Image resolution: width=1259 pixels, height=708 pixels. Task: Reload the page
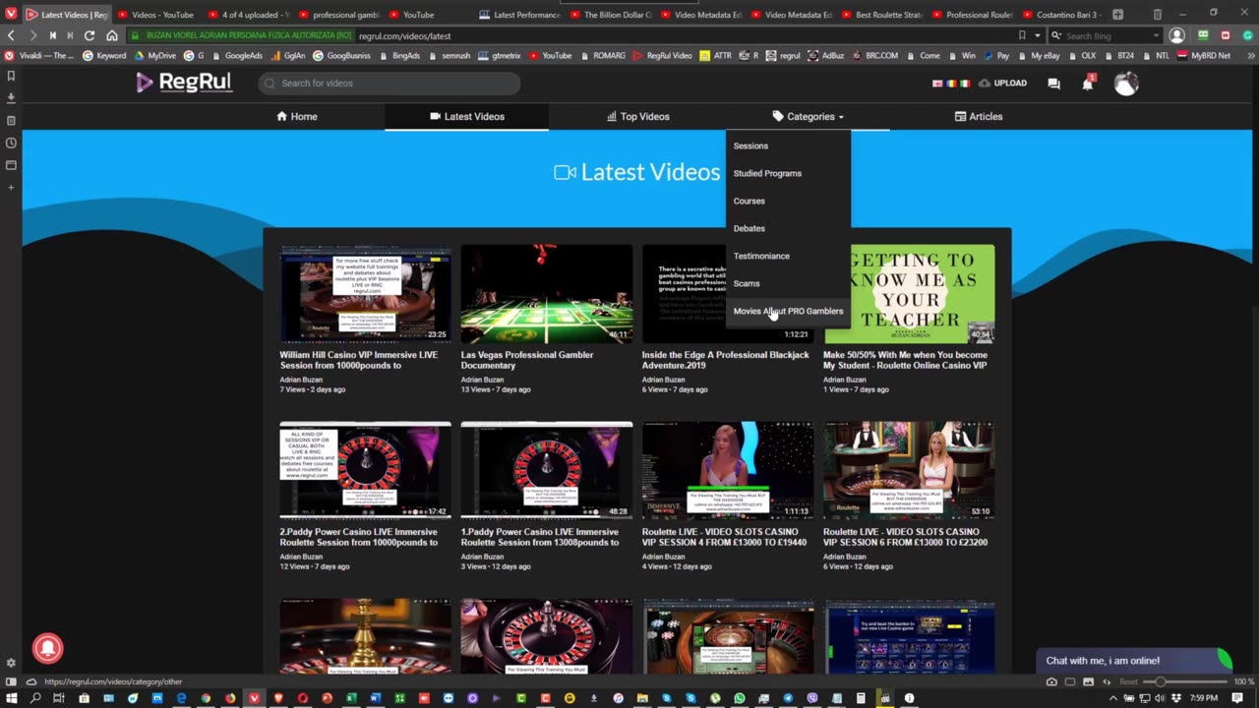pyautogui.click(x=90, y=35)
